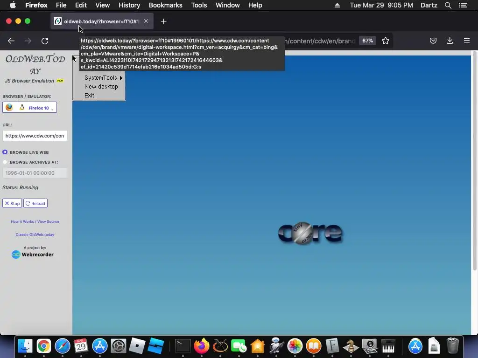Image resolution: width=478 pixels, height=358 pixels.
Task: Select Browse Live Web radio option
Action: [5, 152]
